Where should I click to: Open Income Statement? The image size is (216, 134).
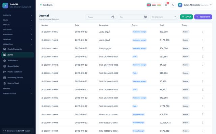[x=18, y=72]
